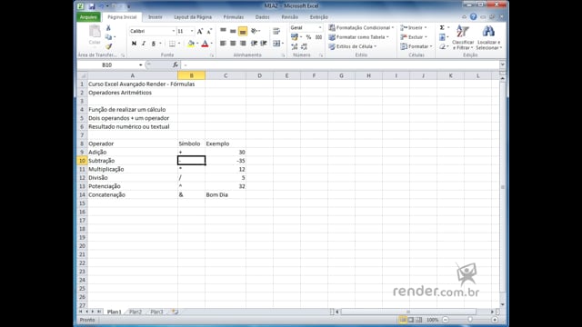Click the Arquivo file button
The image size is (582, 327).
88,17
